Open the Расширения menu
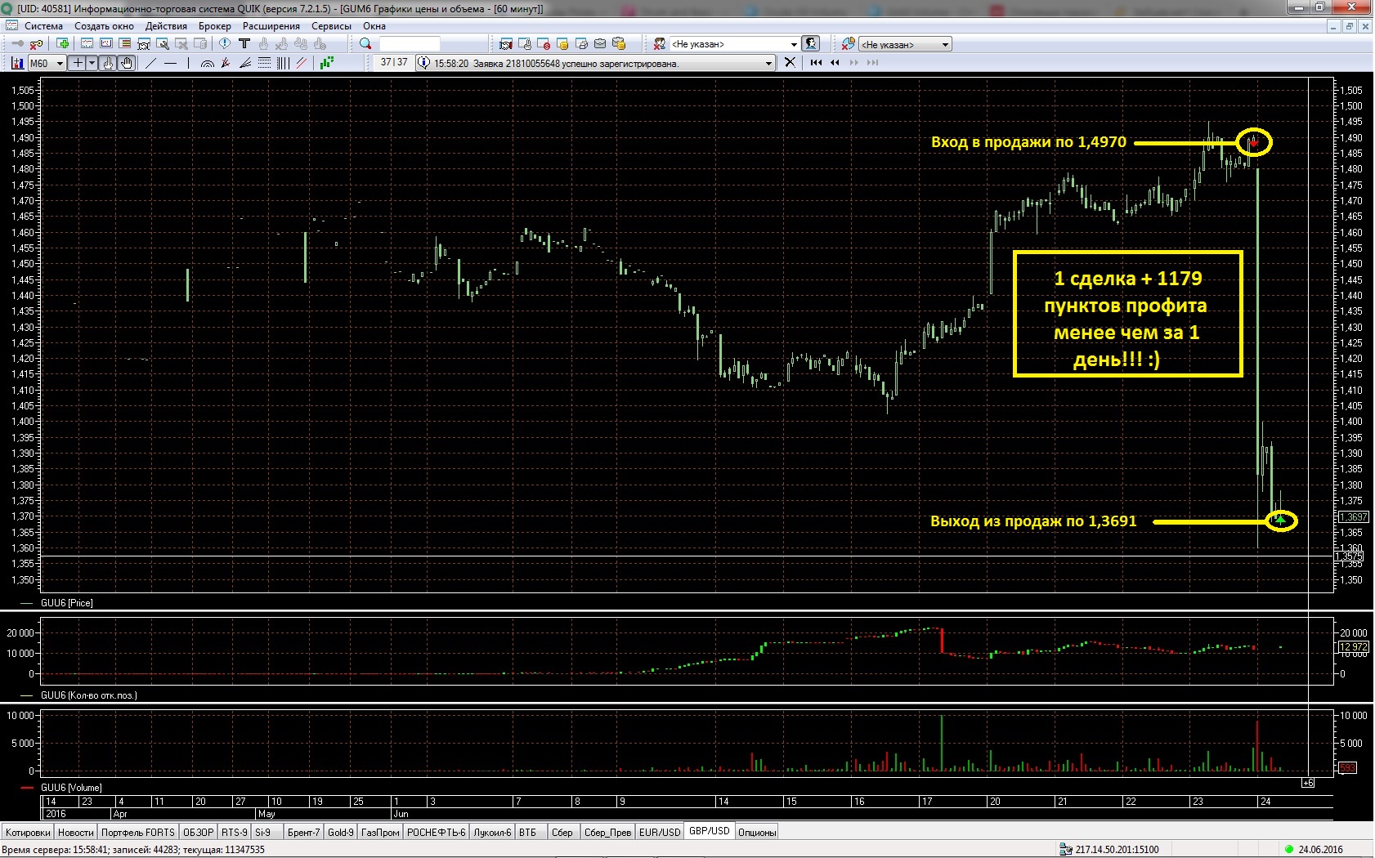Viewport: 1375px width, 858px height. click(271, 26)
